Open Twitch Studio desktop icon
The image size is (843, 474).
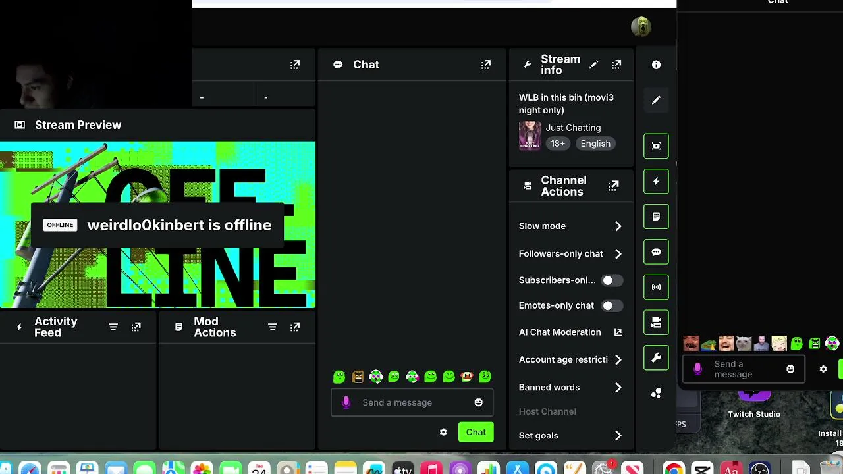pyautogui.click(x=754, y=404)
